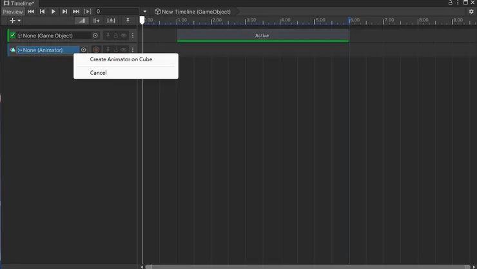
Task: Click the playhead handle on the time ruler
Action: coord(142,20)
